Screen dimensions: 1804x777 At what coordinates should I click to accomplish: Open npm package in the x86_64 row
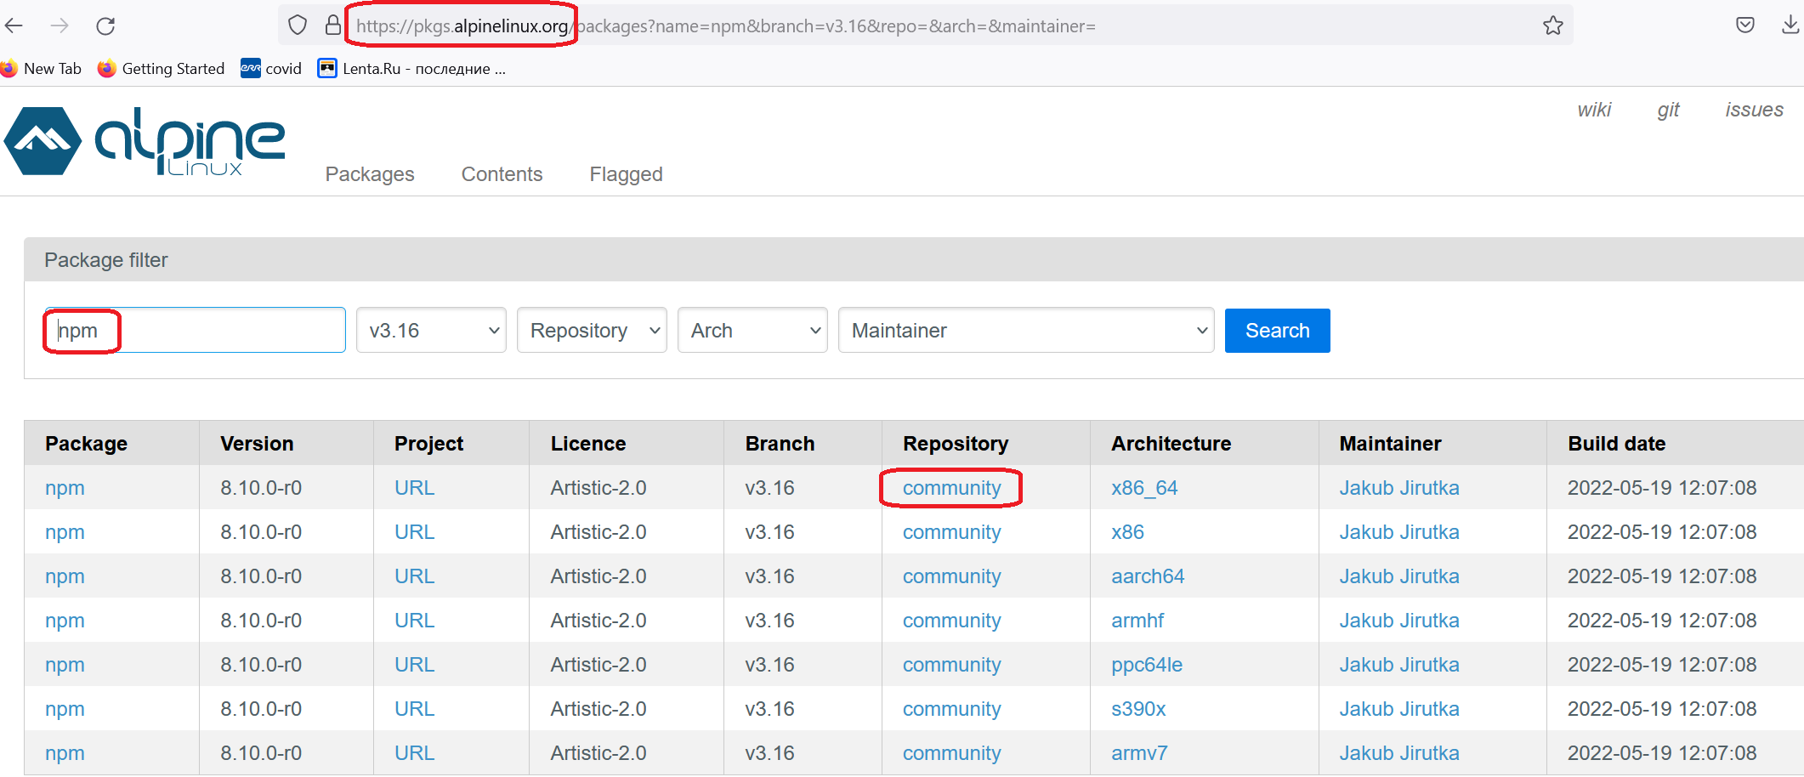pyautogui.click(x=65, y=488)
